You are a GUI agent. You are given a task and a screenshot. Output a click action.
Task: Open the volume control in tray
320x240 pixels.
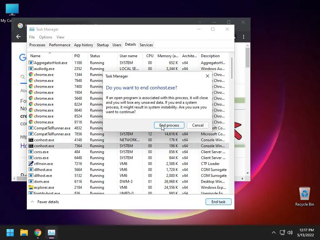tap(290, 232)
